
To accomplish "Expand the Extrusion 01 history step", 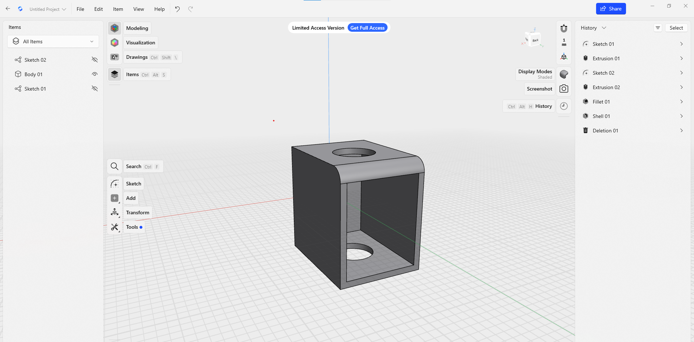I will (x=681, y=58).
